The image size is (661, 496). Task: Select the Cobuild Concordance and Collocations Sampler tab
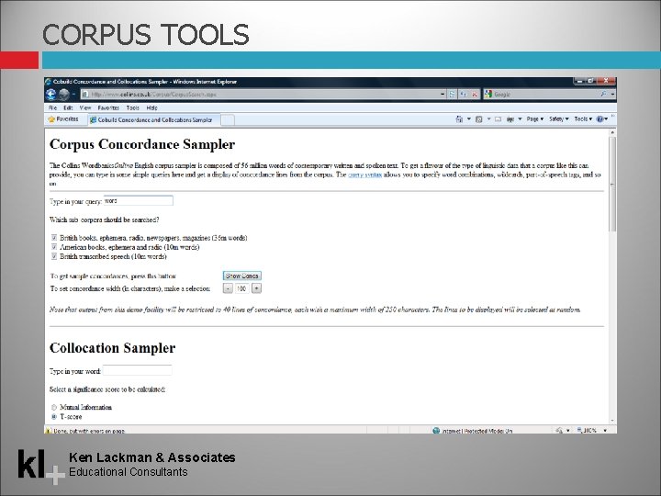pyautogui.click(x=154, y=119)
